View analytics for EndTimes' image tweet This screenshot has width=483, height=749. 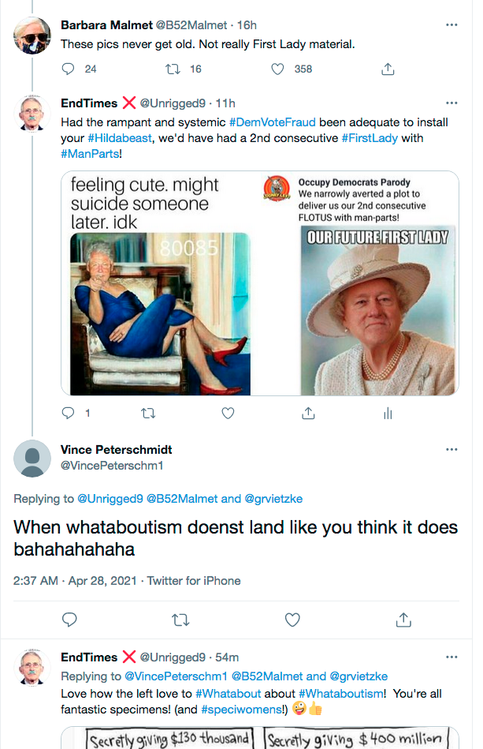point(388,413)
